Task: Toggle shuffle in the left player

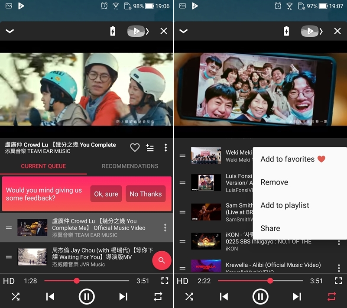Action: pos(16,297)
